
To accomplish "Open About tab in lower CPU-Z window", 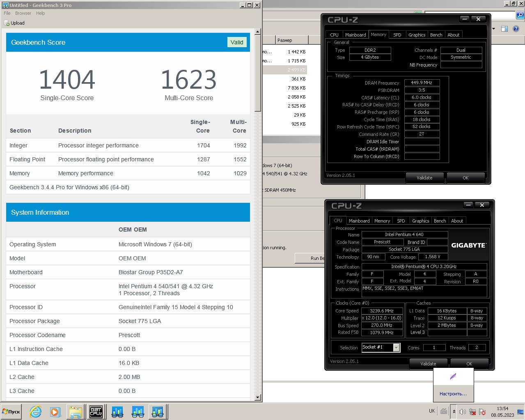I will coord(457,221).
